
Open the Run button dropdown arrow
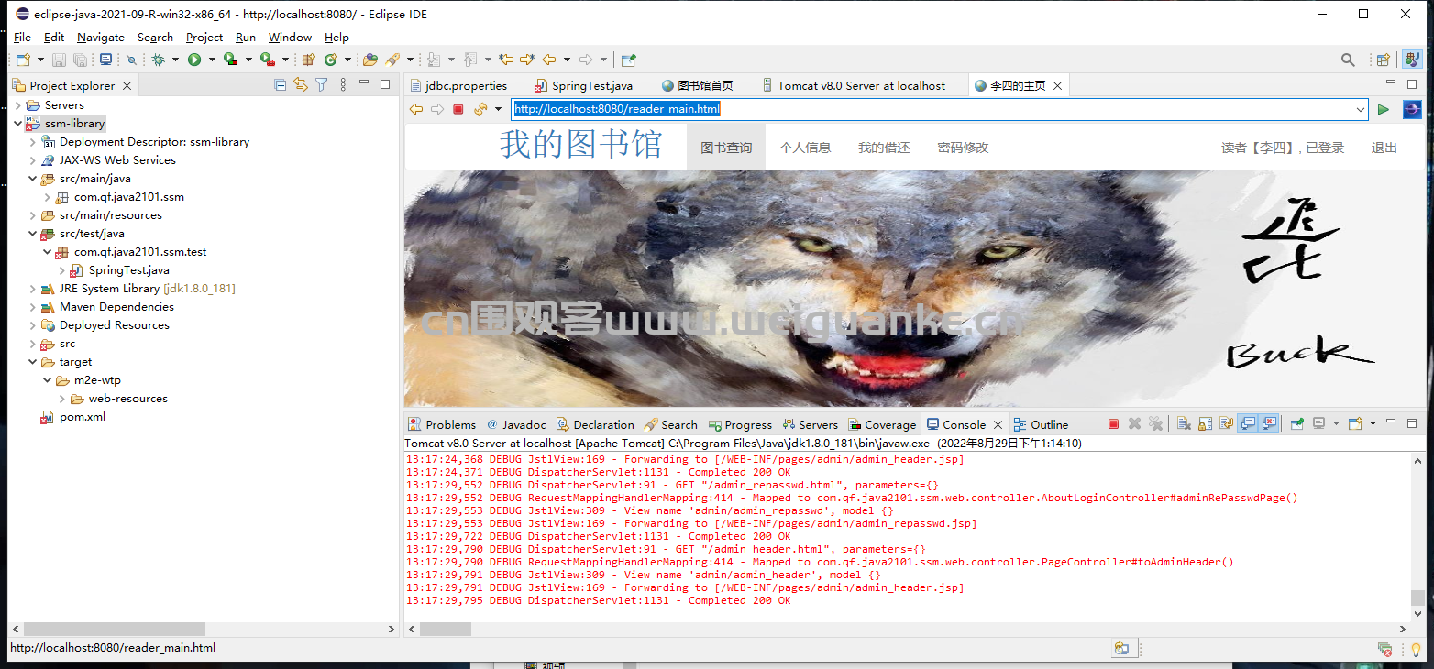212,60
